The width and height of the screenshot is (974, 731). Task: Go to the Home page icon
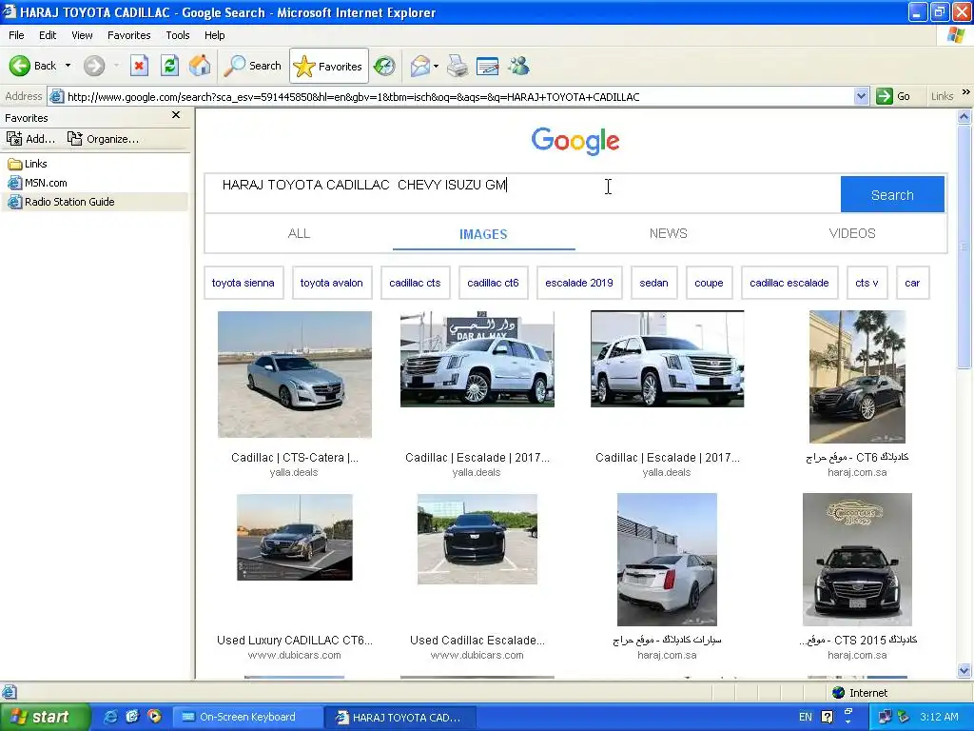tap(200, 66)
